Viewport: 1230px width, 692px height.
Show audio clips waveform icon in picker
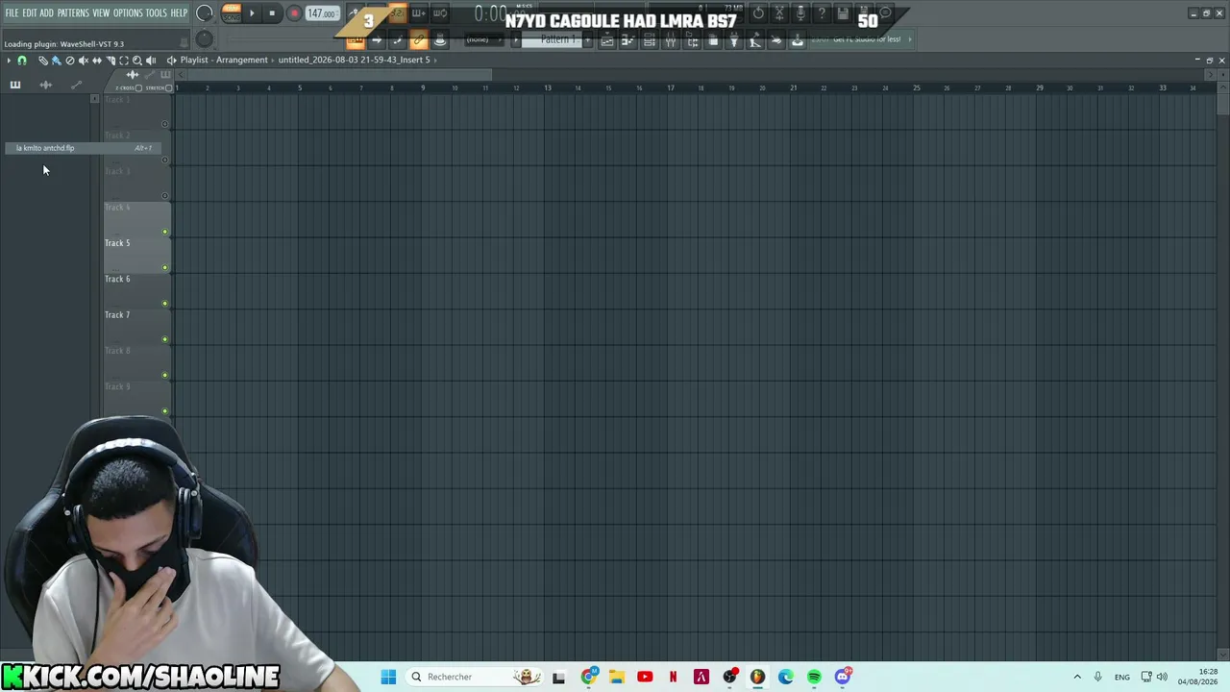[45, 85]
